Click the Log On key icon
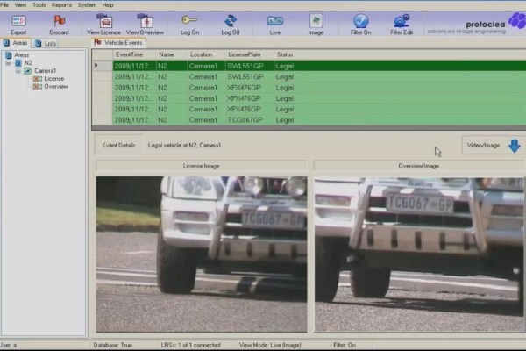 [x=189, y=20]
